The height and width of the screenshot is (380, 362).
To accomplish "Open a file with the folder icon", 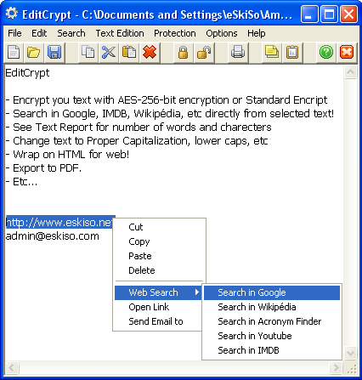I will [34, 53].
